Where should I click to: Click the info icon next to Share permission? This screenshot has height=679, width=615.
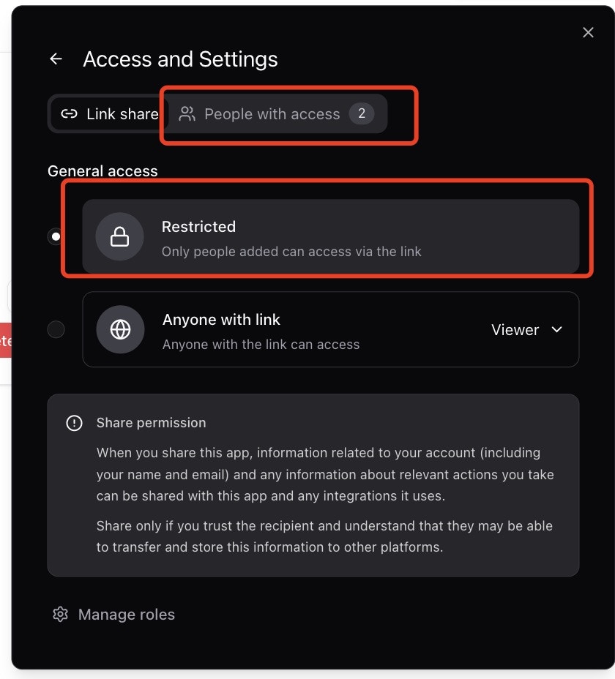click(x=74, y=422)
